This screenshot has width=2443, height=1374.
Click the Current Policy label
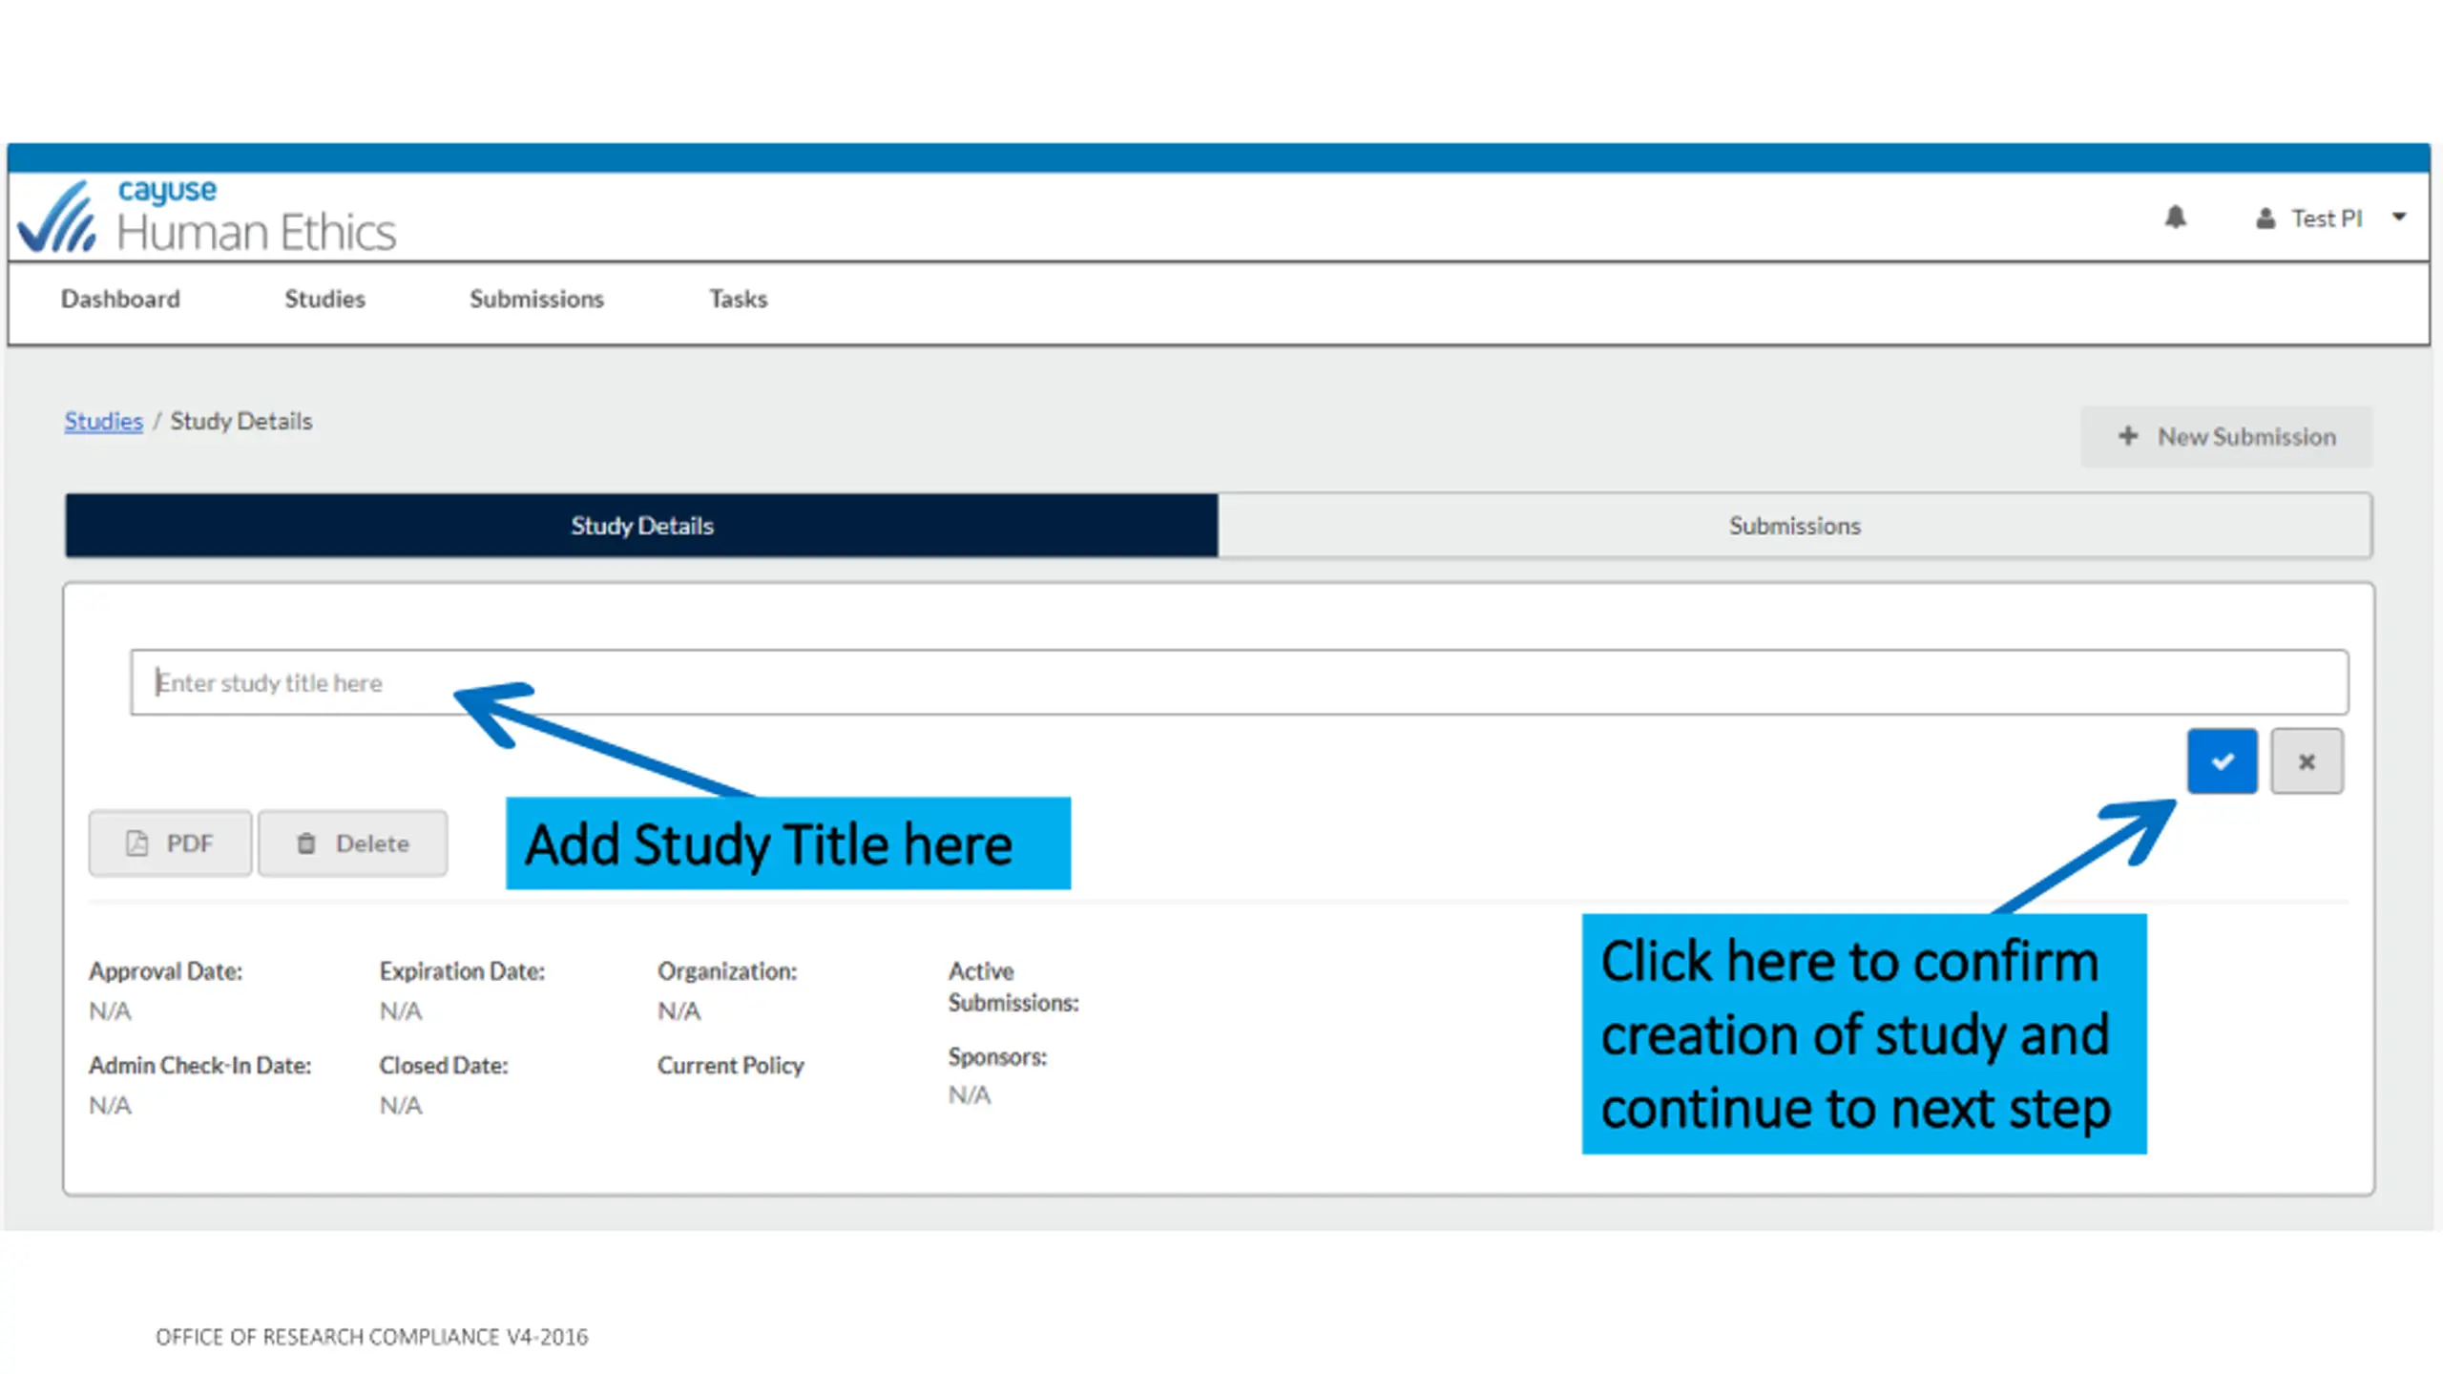tap(730, 1065)
